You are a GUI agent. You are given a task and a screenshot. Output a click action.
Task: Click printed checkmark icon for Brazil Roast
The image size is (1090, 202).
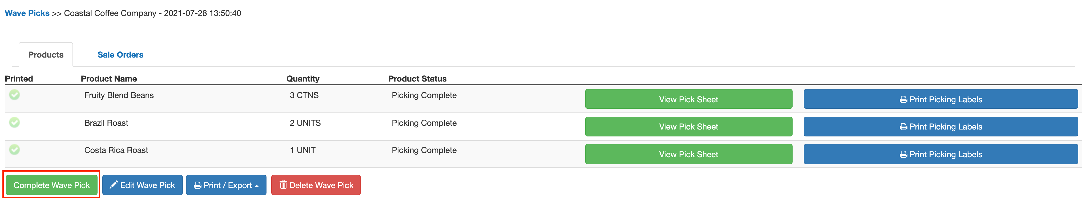[x=14, y=122]
